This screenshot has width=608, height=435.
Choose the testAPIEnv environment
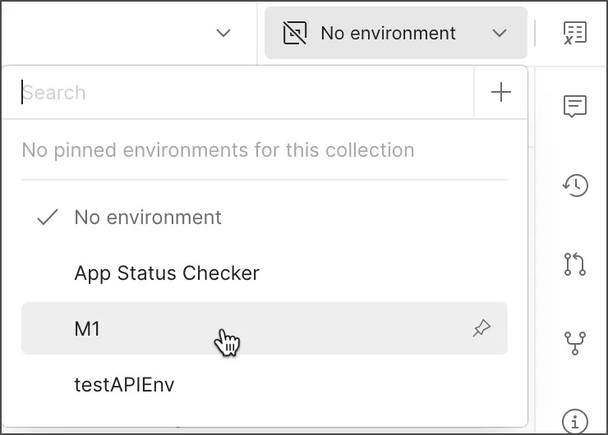tap(264, 384)
